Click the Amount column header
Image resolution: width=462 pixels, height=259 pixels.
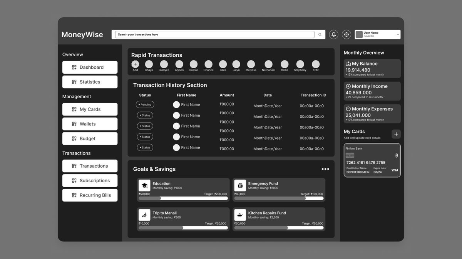(x=227, y=95)
